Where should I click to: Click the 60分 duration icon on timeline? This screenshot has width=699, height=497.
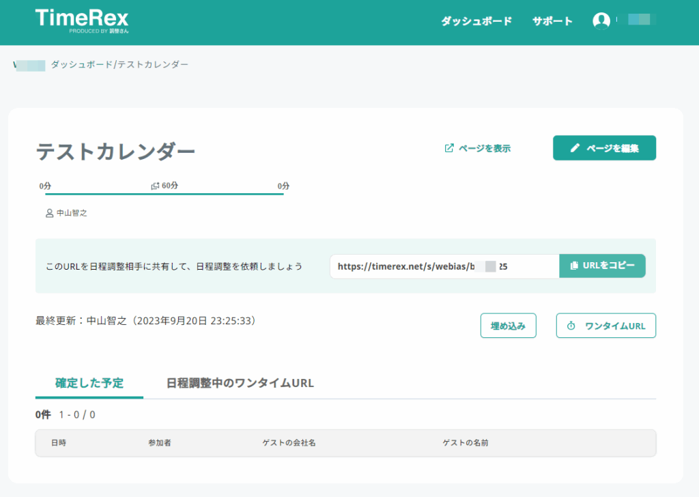point(155,186)
